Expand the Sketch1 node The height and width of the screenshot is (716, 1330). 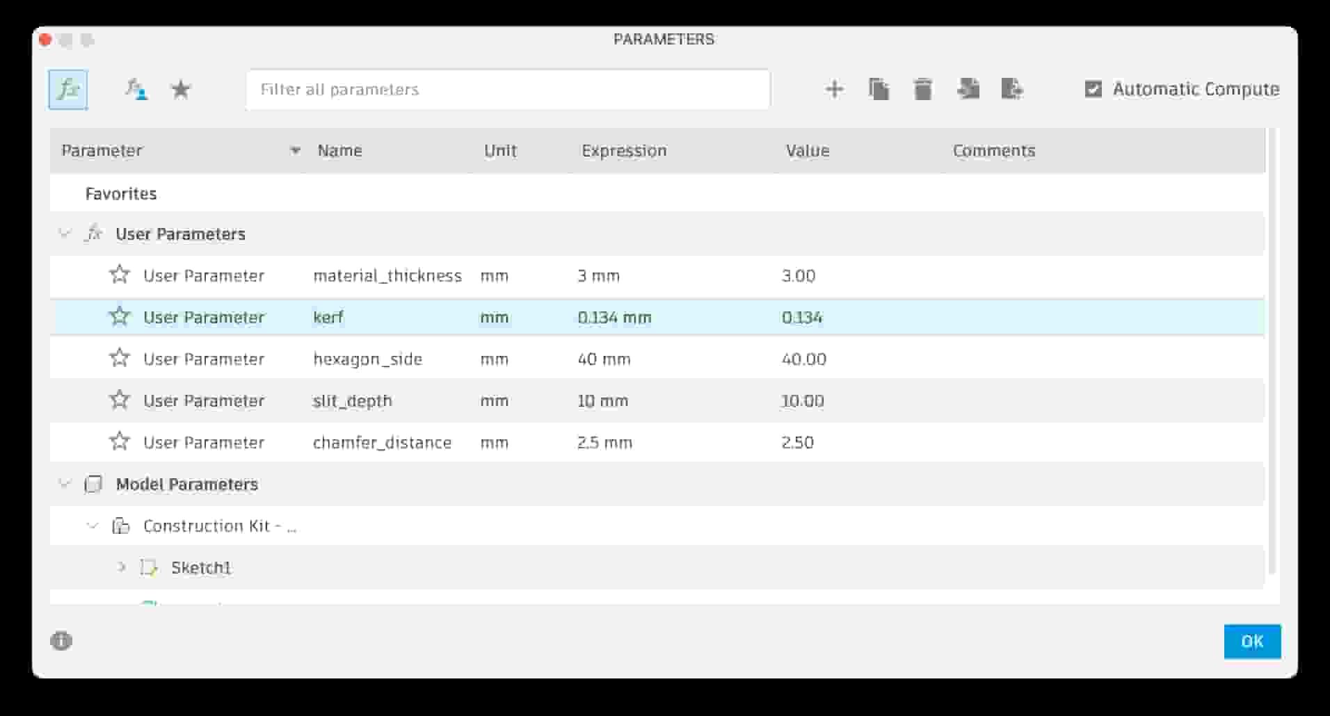point(121,567)
